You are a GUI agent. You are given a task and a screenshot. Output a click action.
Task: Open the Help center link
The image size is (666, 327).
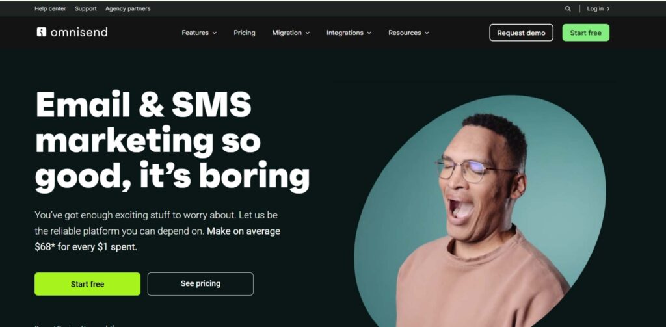tap(50, 8)
